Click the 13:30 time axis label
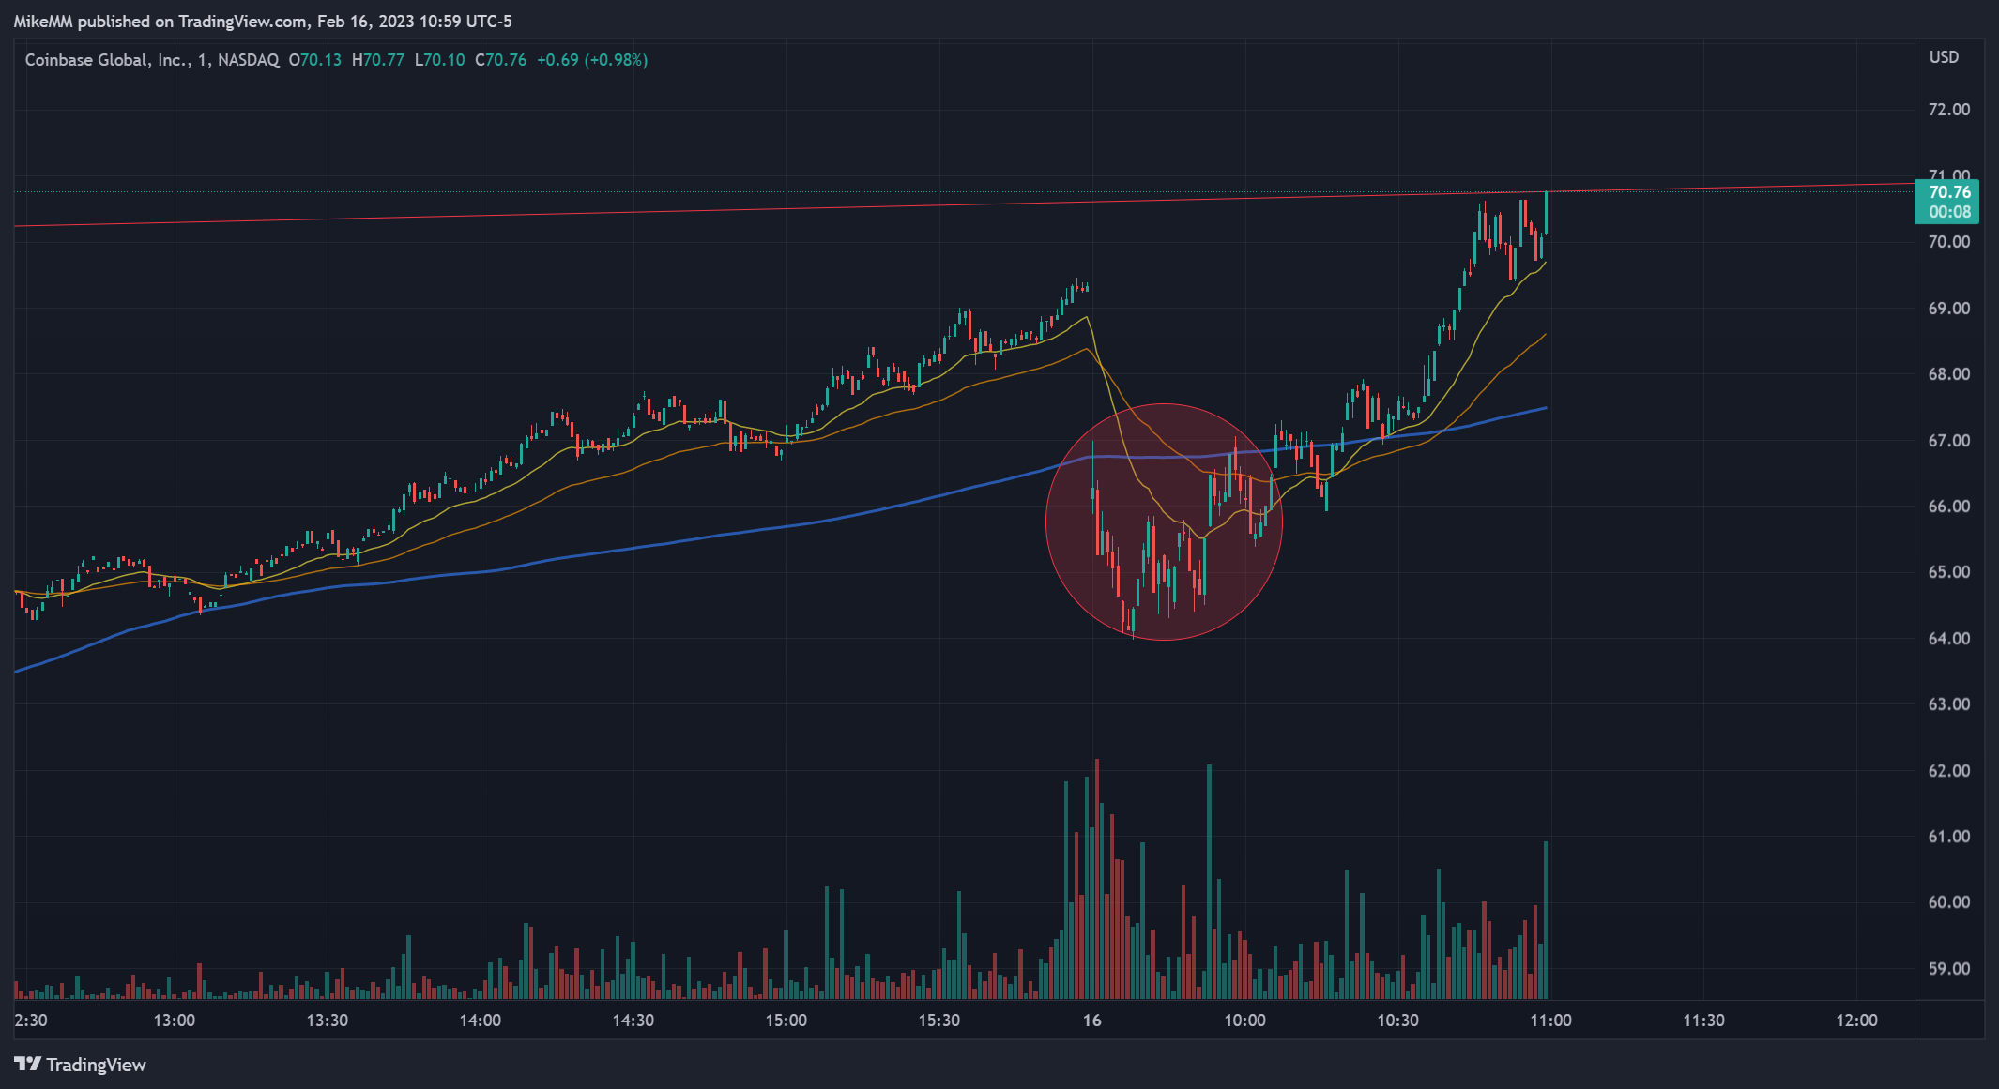 pyautogui.click(x=328, y=1021)
